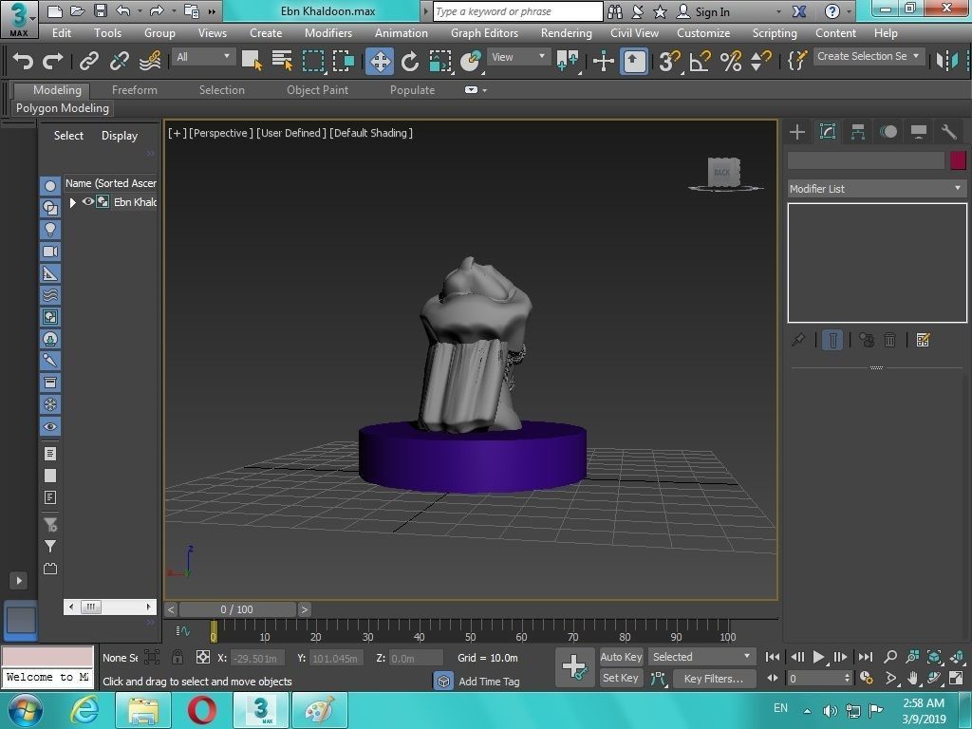The height and width of the screenshot is (729, 972).
Task: Switch to the Freeform ribbon tab
Action: [x=135, y=90]
